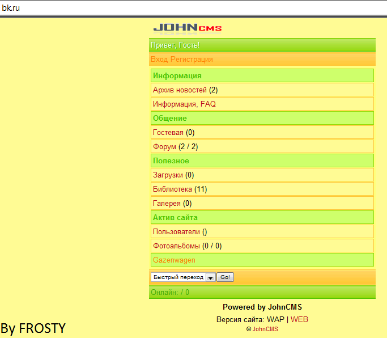Open the Библиотека library

172,189
